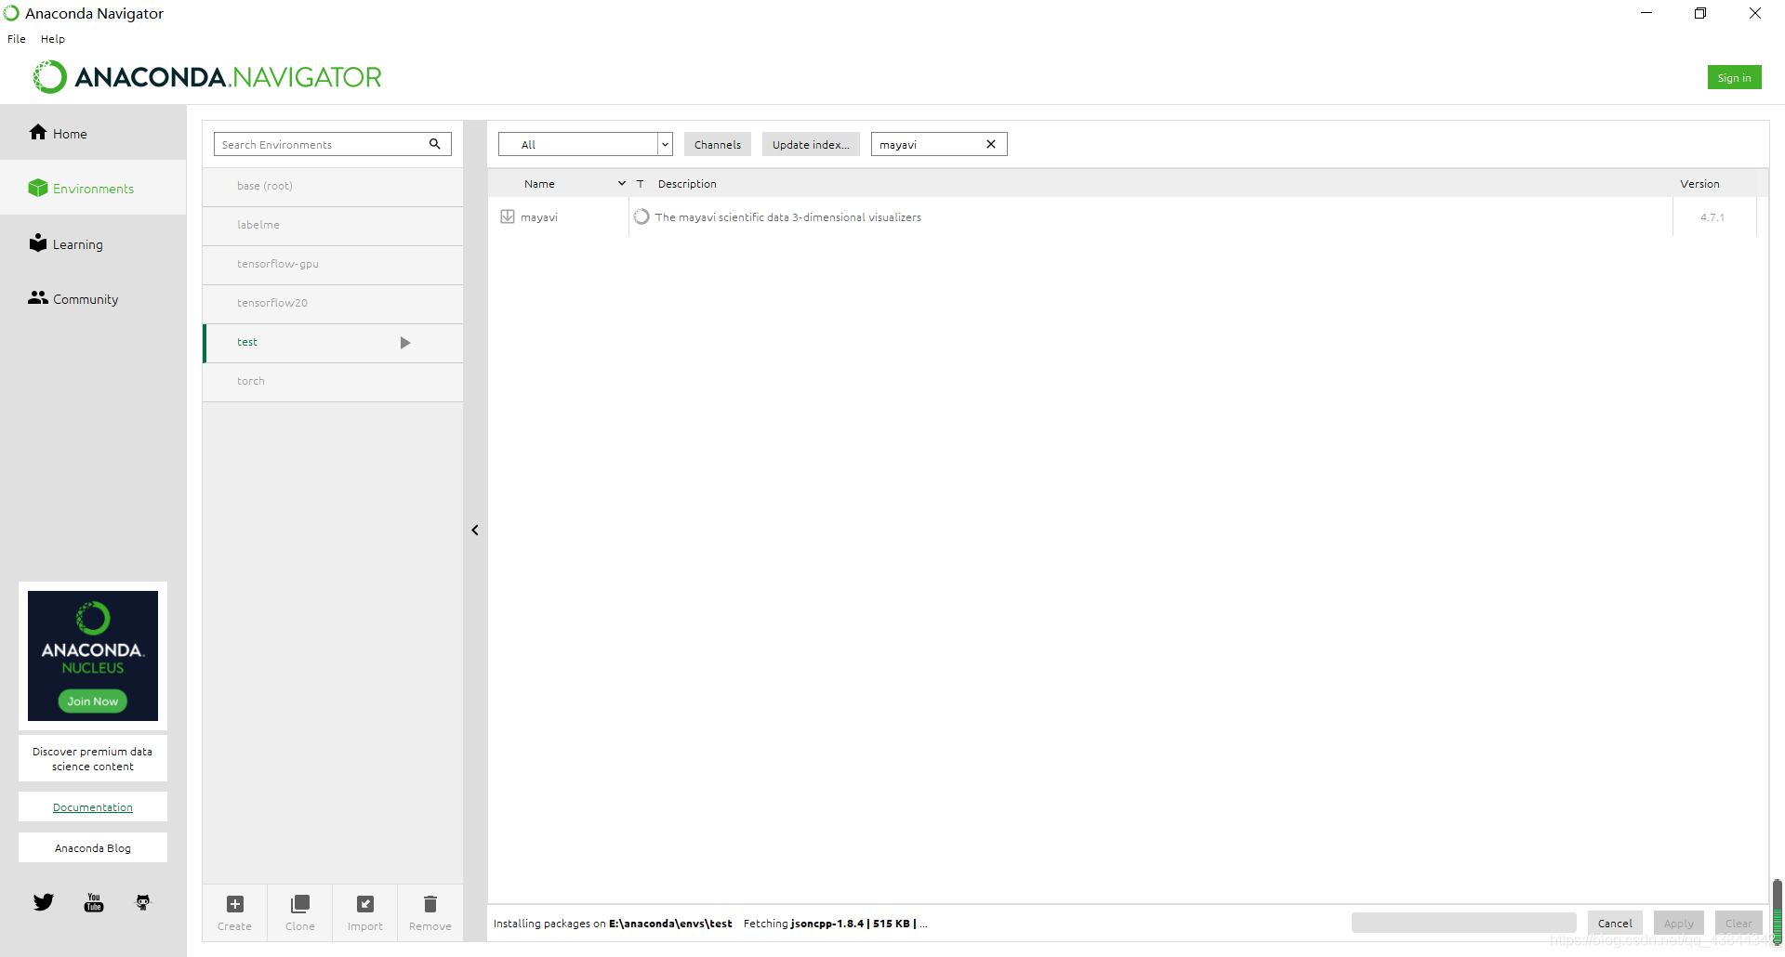
Task: Click the Anaconda Nucleus banner image
Action: (93, 656)
